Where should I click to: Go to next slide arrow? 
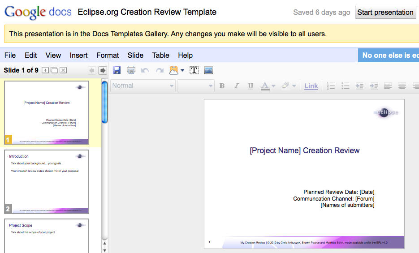[103, 70]
